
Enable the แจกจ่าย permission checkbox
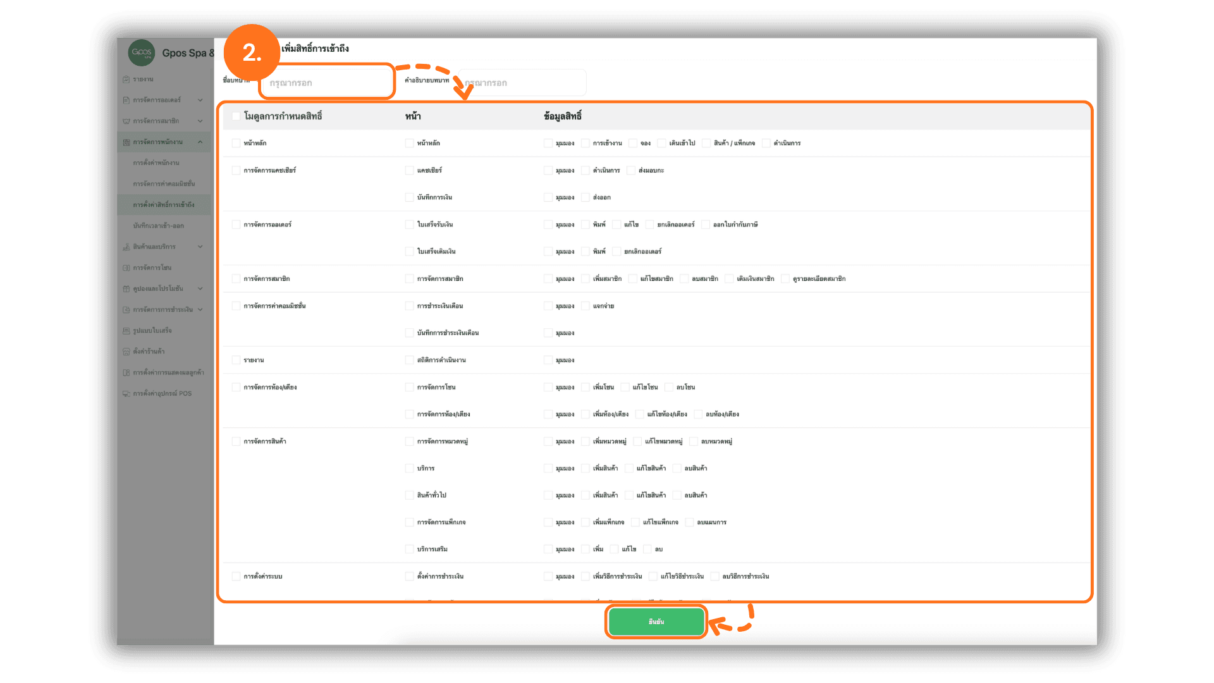pyautogui.click(x=586, y=305)
